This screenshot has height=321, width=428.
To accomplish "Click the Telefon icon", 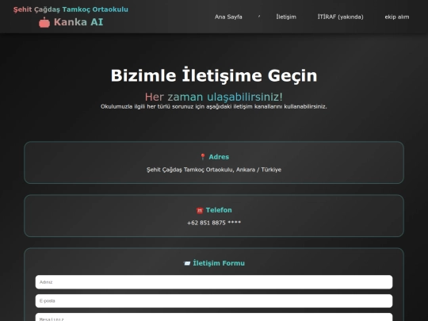I will [200, 210].
